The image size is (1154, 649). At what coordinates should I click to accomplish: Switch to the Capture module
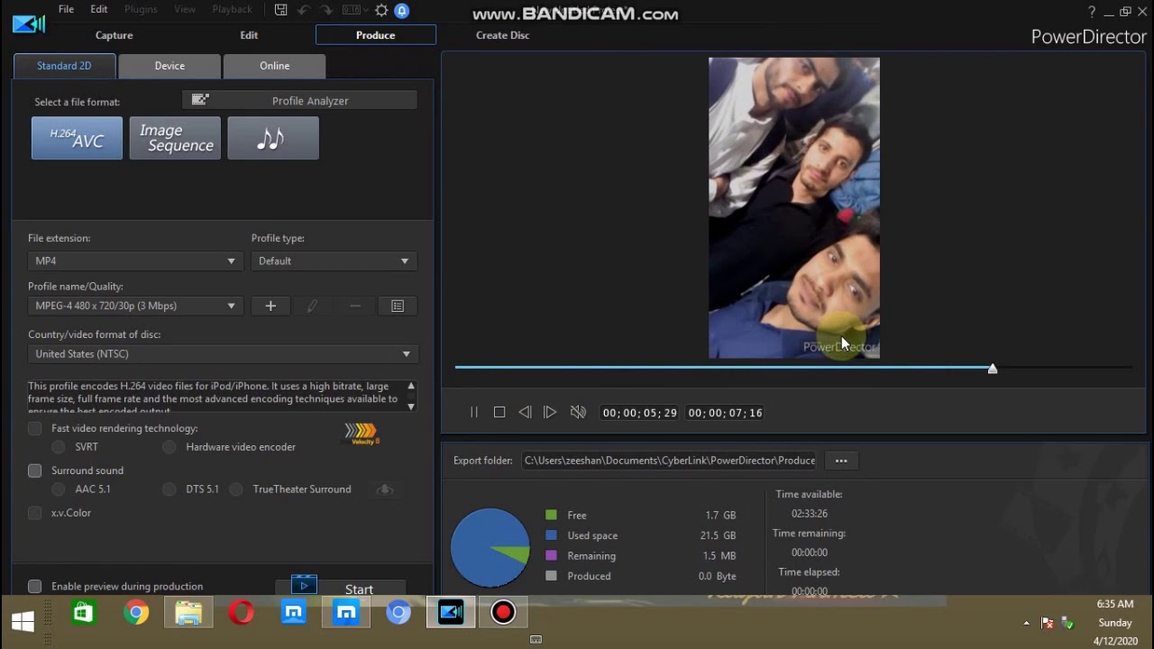(x=114, y=35)
